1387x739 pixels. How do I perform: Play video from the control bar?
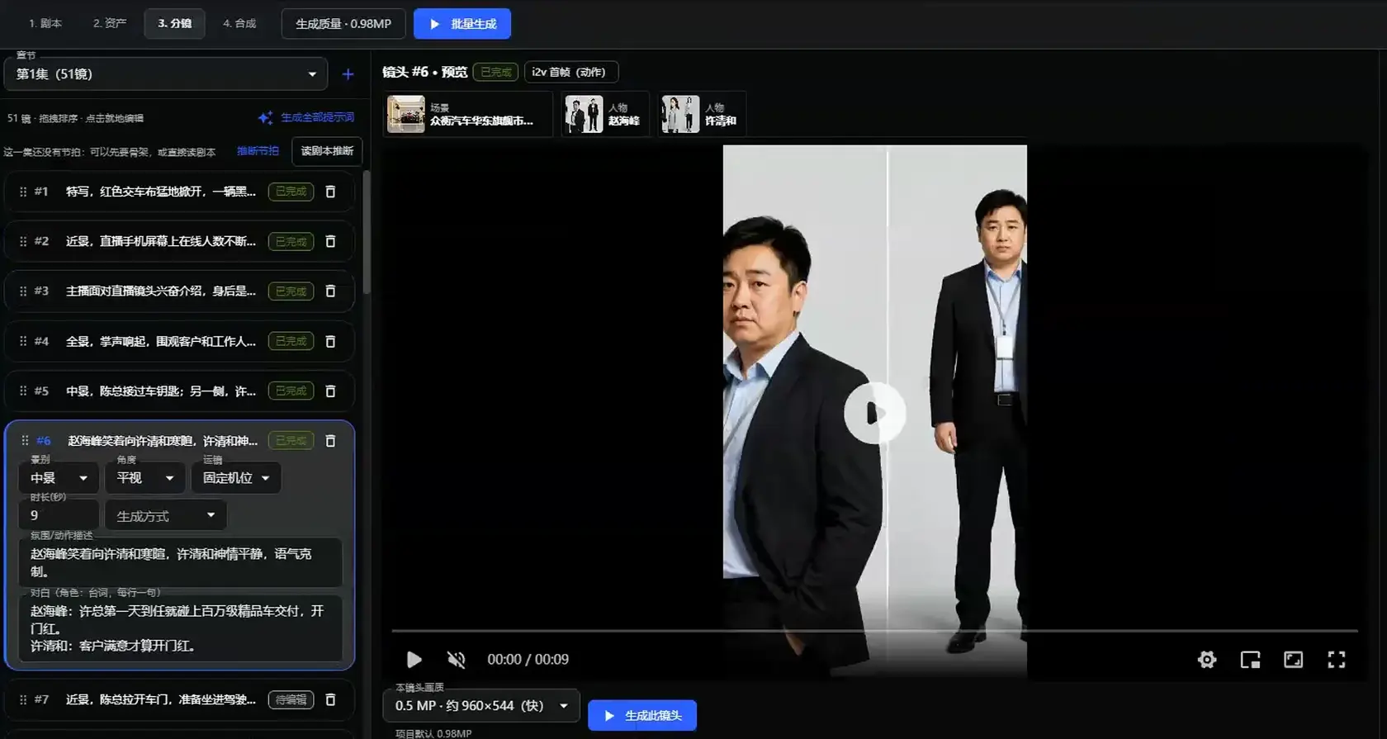[414, 659]
